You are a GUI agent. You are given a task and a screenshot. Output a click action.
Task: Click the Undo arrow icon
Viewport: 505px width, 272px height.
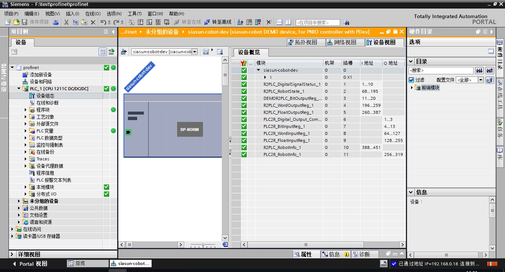[x=103, y=22]
